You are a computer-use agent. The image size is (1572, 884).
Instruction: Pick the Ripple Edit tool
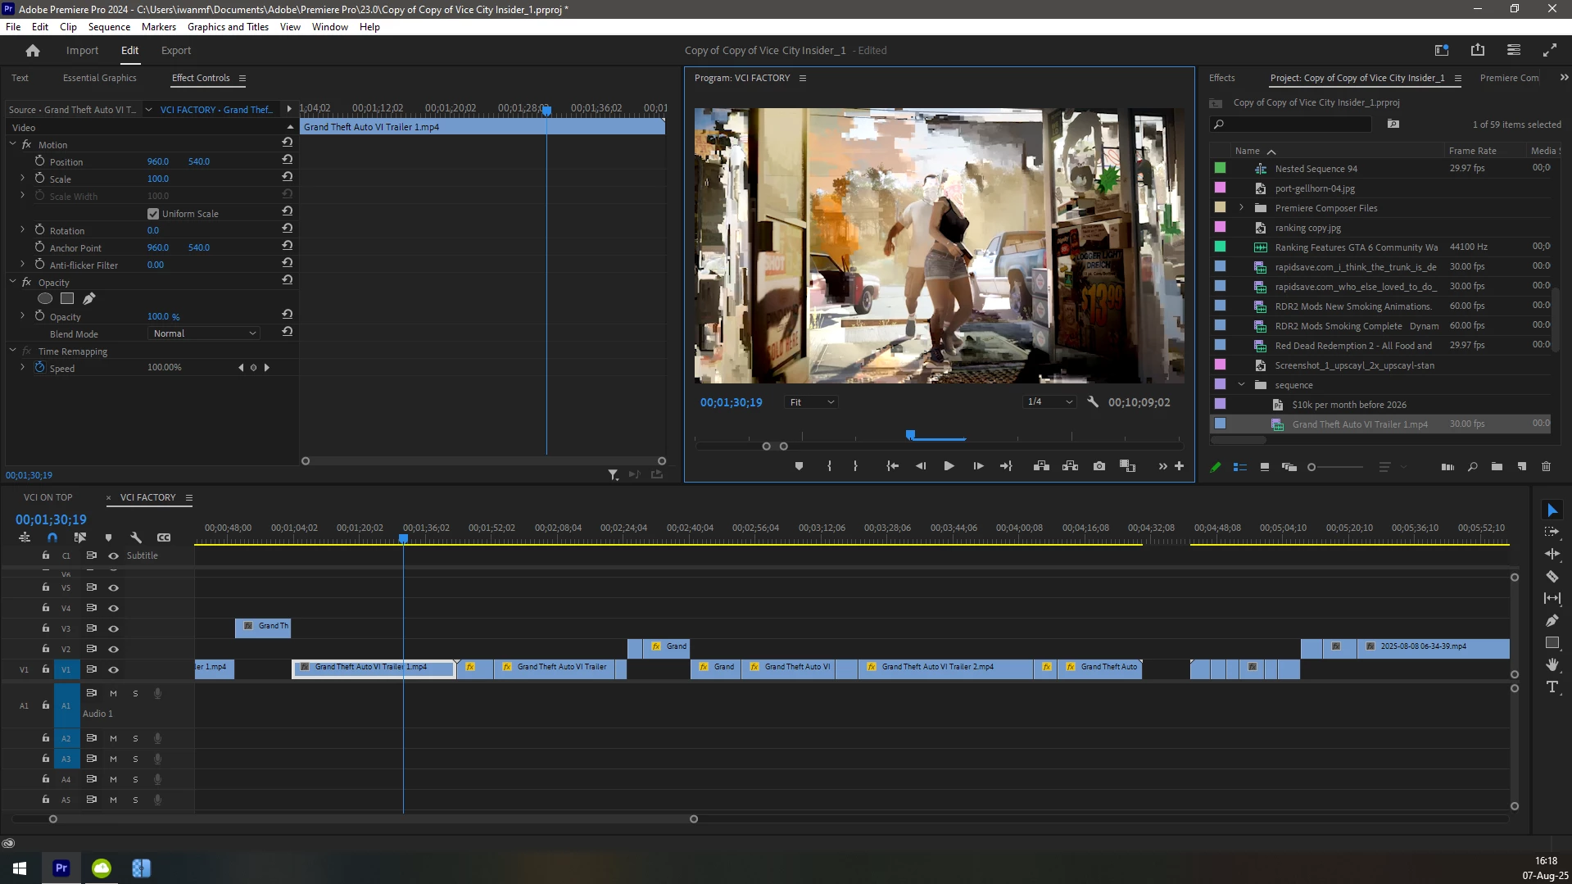click(x=1552, y=555)
